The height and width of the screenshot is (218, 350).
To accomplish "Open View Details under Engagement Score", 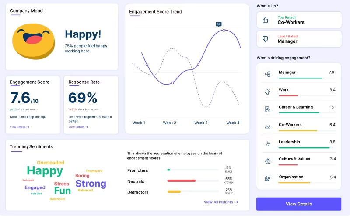I will coord(19,127).
